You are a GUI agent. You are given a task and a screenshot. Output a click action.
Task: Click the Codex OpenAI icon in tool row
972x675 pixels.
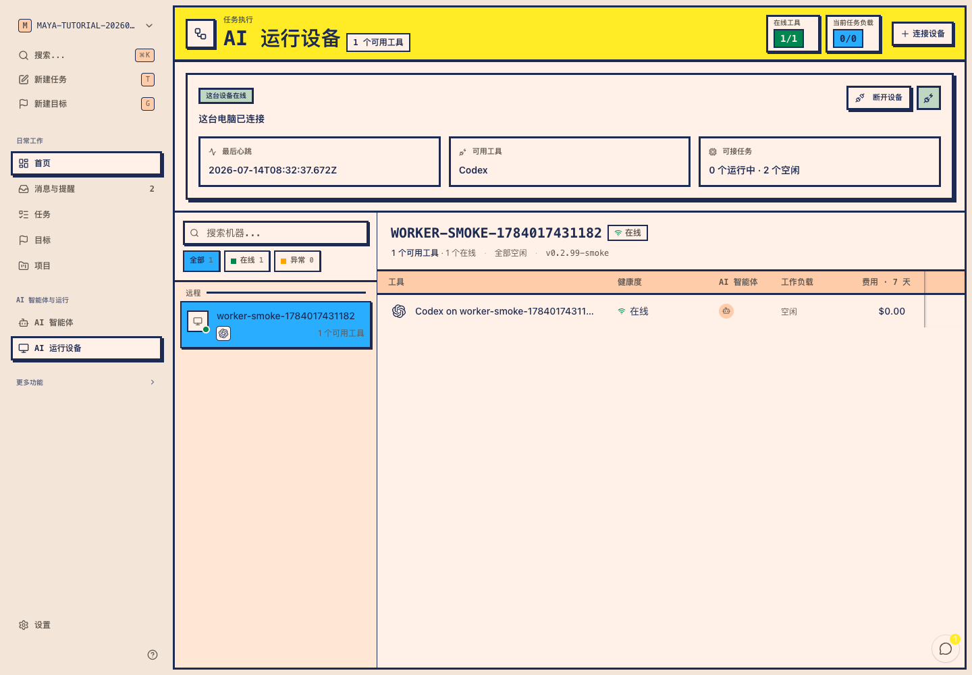tap(399, 311)
